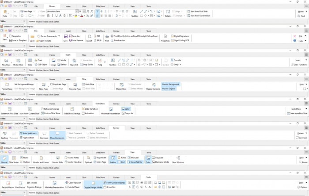Viewport: 309px width, 196px height.
Task: Toggle Rulers in View ribbon
Action: point(122,158)
